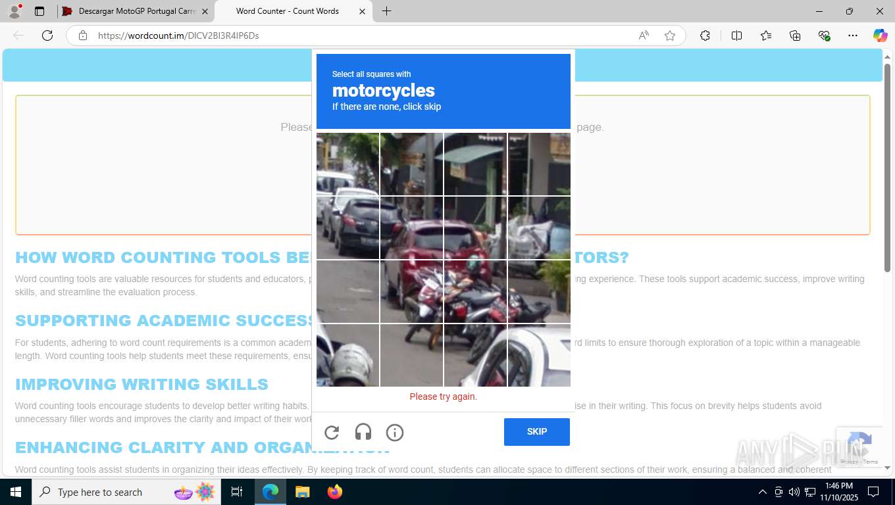Screen dimensions: 895x505
Task: Click the page vertical scrollbar thumb
Action: (887, 168)
